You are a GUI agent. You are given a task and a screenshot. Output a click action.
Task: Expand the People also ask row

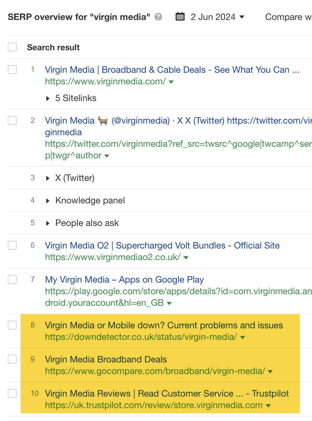click(x=48, y=223)
